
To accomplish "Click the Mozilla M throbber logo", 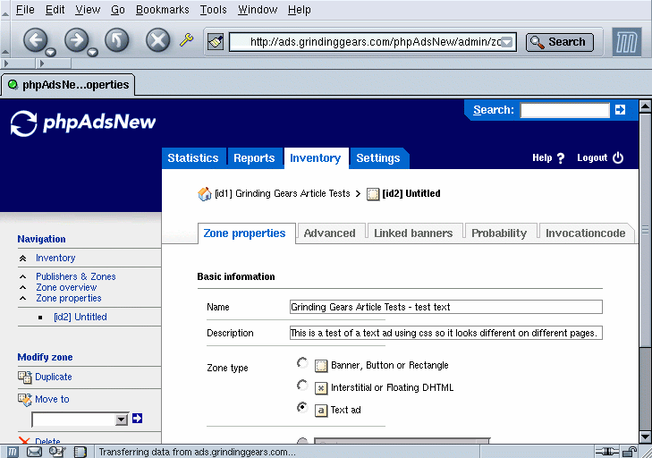I will (x=627, y=42).
